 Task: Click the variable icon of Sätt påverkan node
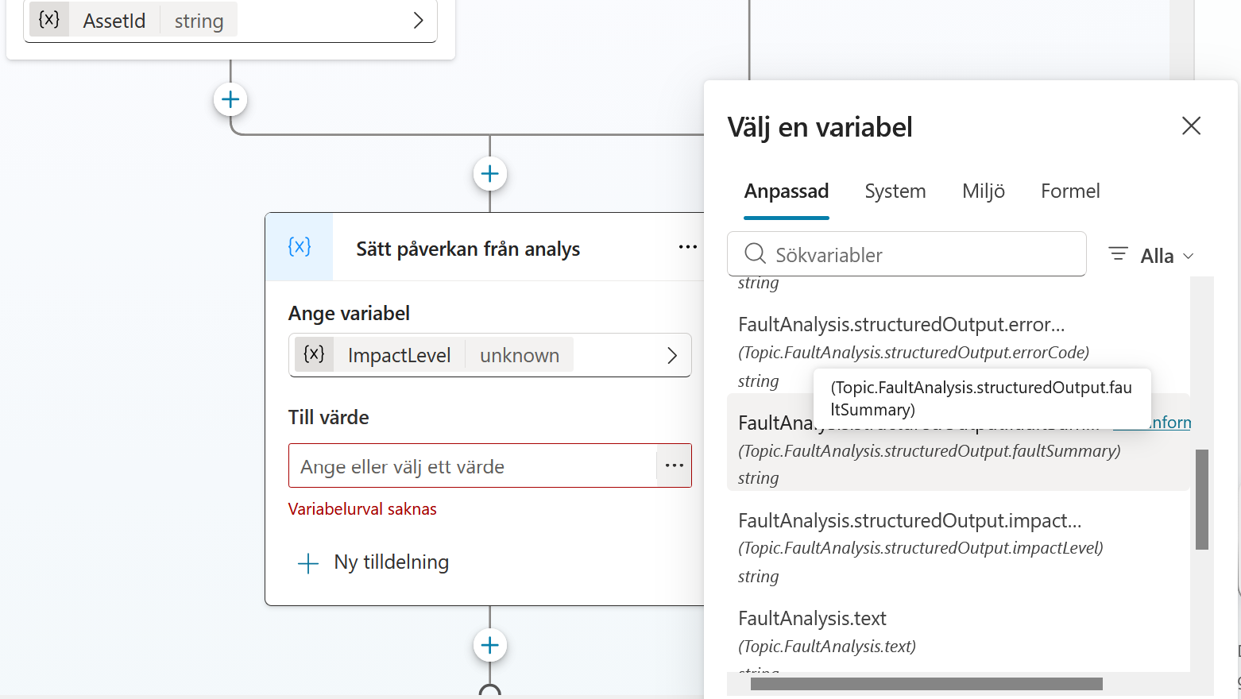[x=300, y=247]
